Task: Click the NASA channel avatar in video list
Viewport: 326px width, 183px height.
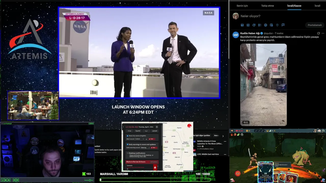Action: (195, 142)
